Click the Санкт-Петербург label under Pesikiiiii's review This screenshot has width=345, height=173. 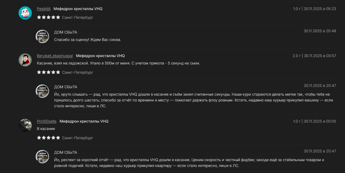coord(78,17)
